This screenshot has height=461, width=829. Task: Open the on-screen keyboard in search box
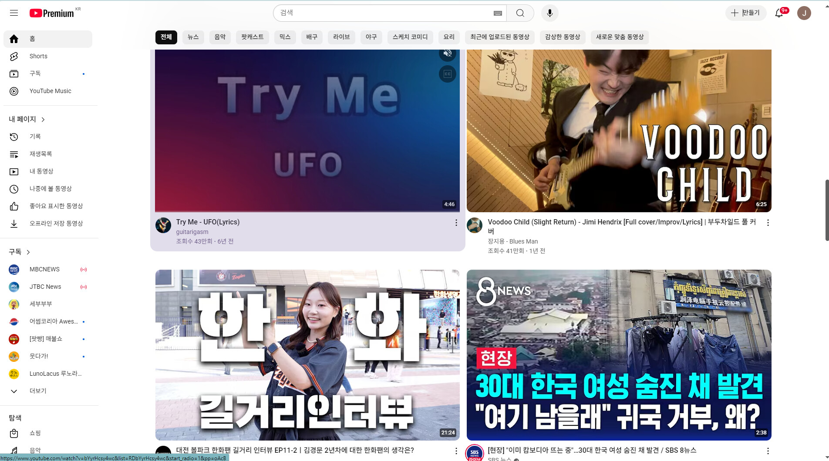pos(498,13)
